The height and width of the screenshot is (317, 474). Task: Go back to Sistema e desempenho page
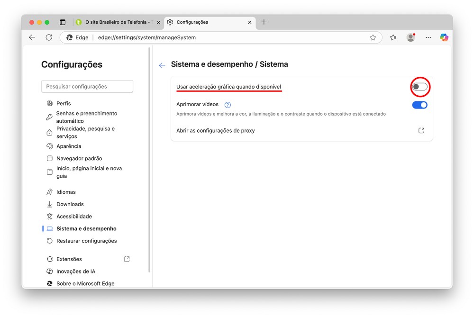[x=162, y=65]
